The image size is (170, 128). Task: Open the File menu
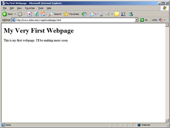pos(5,8)
